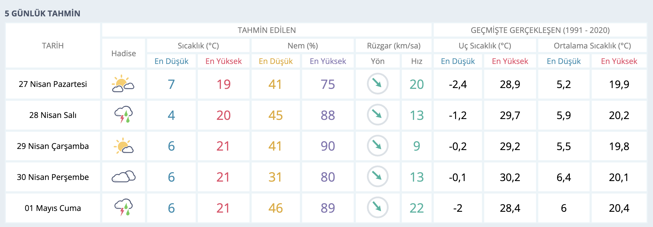Click the wind direction arrow for 01 Mayıs
The height and width of the screenshot is (227, 653).
pos(377,207)
